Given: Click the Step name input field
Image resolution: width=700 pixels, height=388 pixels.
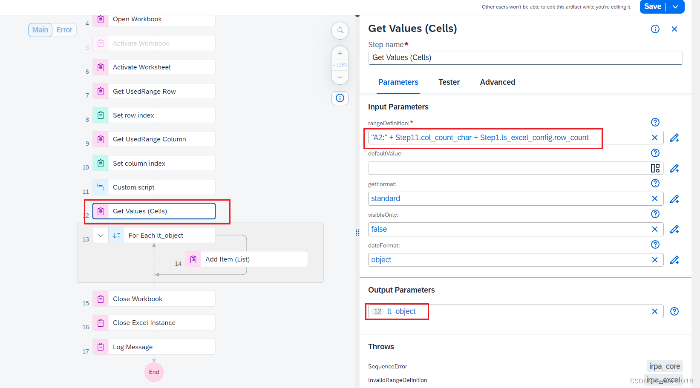Looking at the screenshot, I should click(x=525, y=57).
